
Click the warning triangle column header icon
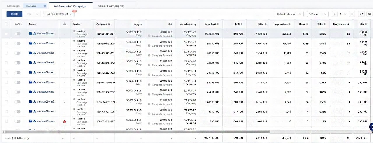click(64, 24)
